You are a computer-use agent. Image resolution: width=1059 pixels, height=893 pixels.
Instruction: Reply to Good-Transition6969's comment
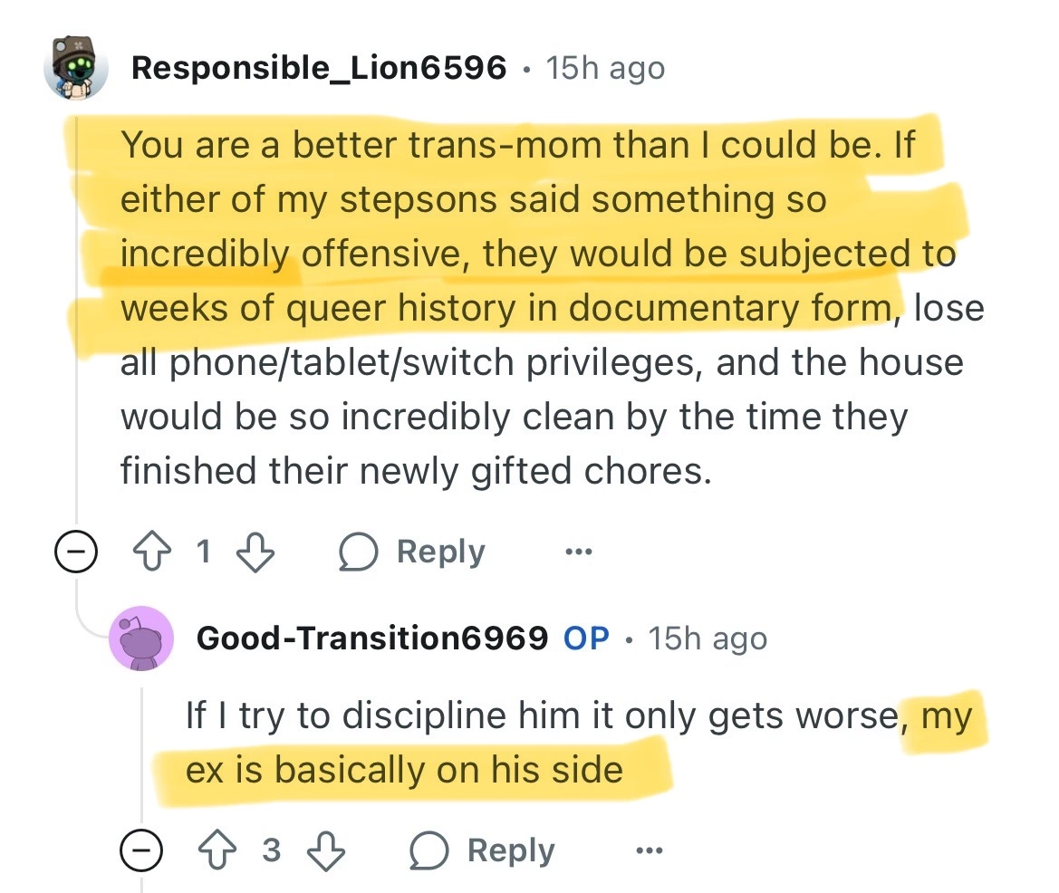coord(511,851)
